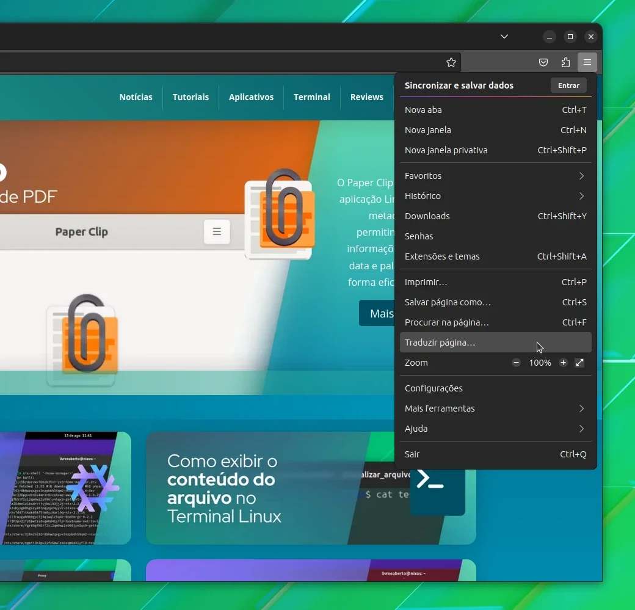Click Entrar to sign in to sync
Image resolution: width=635 pixels, height=610 pixels.
(x=568, y=85)
